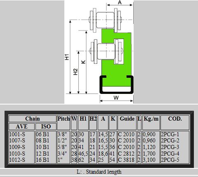The height and width of the screenshot is (177, 198).
Task: Click the 'Chain' table header
Action: tap(33, 119)
